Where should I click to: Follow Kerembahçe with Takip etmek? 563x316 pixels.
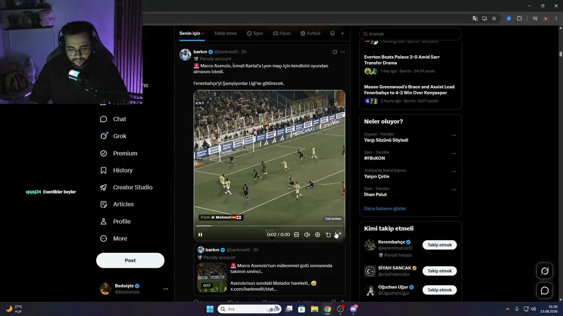[439, 245]
